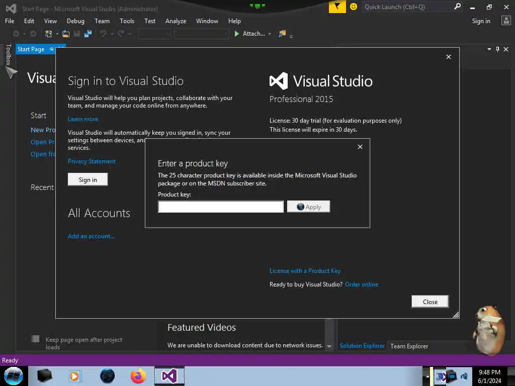
Task: Click the yellow notifications filter flag icon
Action: point(337,7)
